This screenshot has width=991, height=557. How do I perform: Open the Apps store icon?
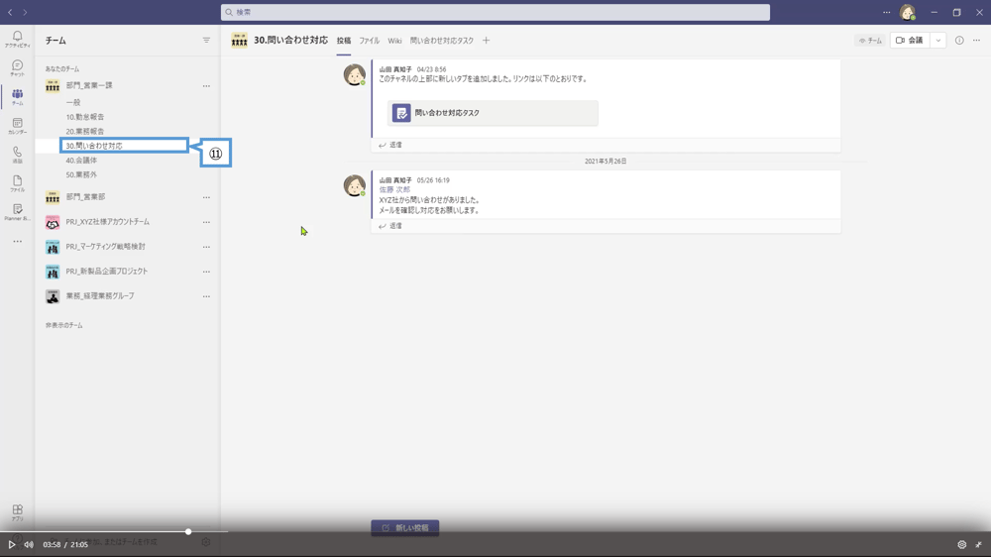(17, 512)
